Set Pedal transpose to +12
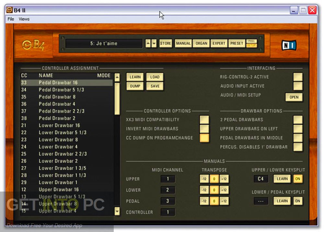Image resolution: width=324 pixels, height=232 pixels. (x=224, y=201)
